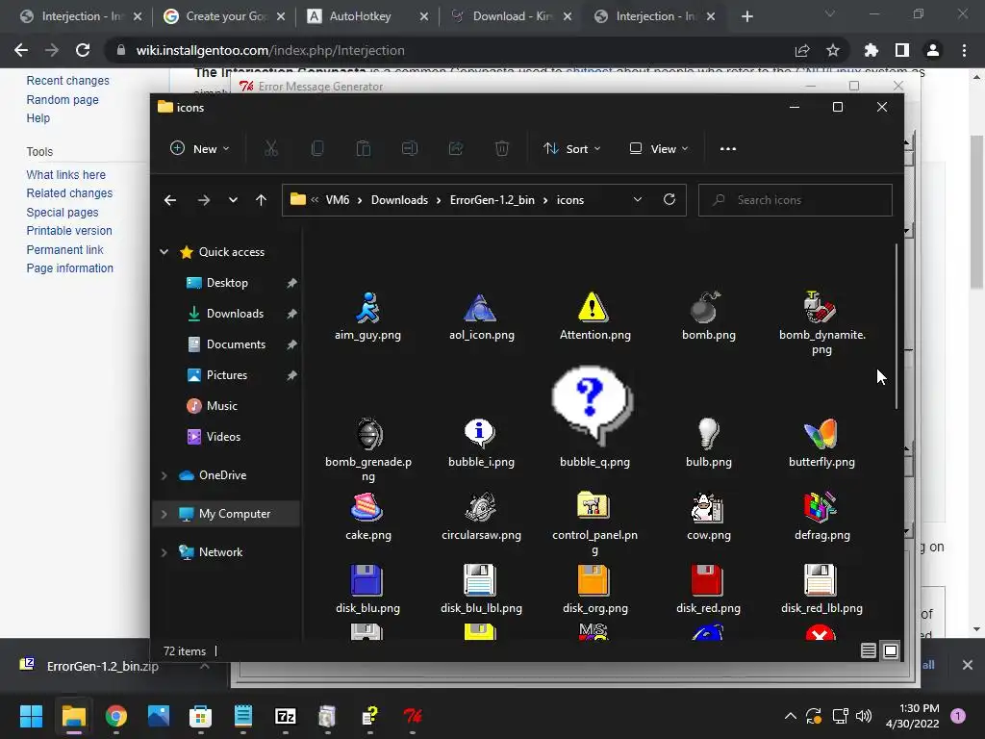Refresh the icons folder view
985x739 pixels.
[669, 199]
